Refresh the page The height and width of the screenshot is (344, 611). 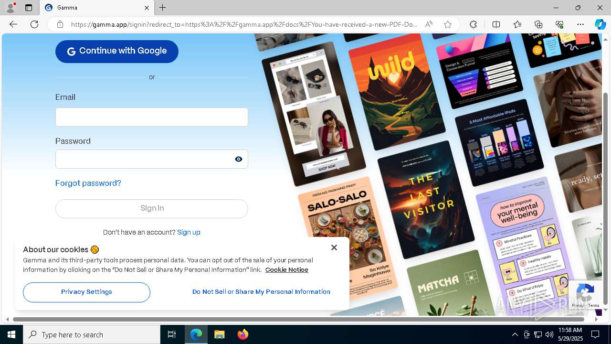(x=34, y=24)
